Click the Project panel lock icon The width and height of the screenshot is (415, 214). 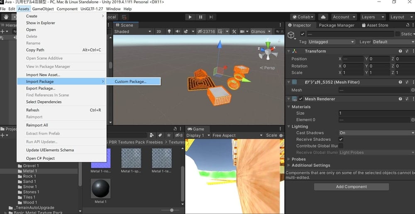[175, 129]
